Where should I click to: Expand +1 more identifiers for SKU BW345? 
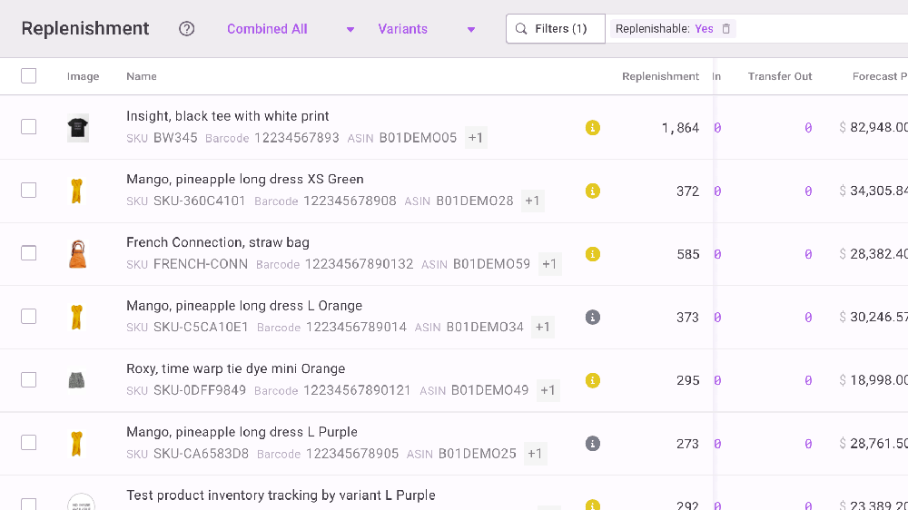pyautogui.click(x=476, y=138)
